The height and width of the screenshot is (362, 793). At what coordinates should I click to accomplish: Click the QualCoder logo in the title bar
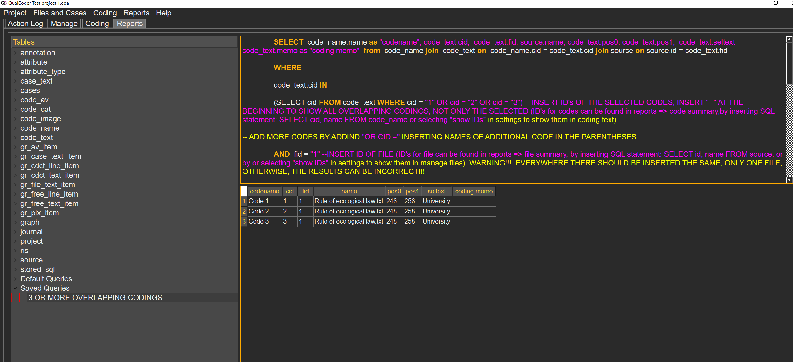click(3, 3)
